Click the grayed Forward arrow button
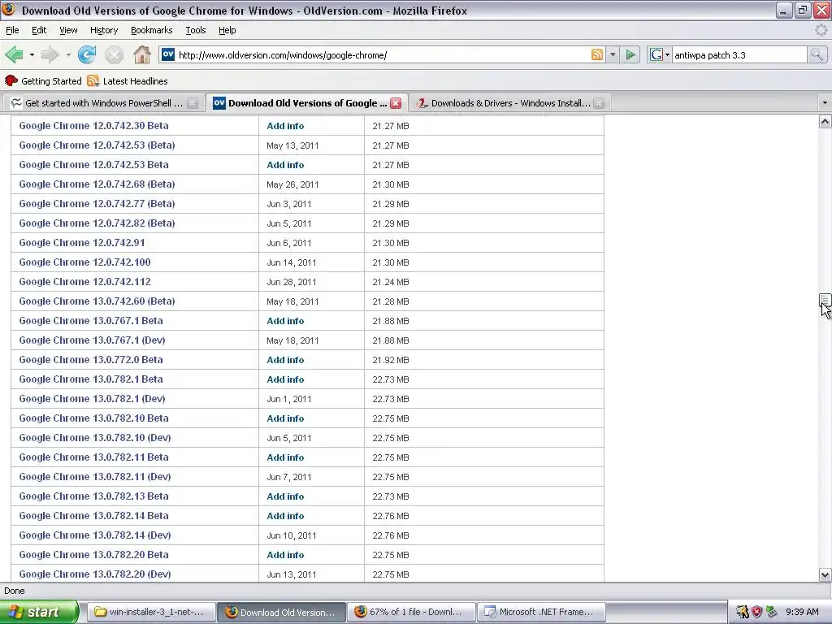This screenshot has width=832, height=624. click(x=50, y=54)
